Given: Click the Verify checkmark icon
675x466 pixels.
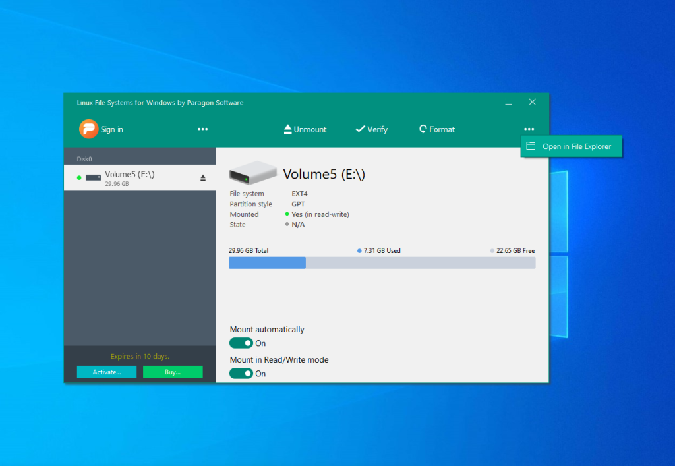Looking at the screenshot, I should (360, 129).
